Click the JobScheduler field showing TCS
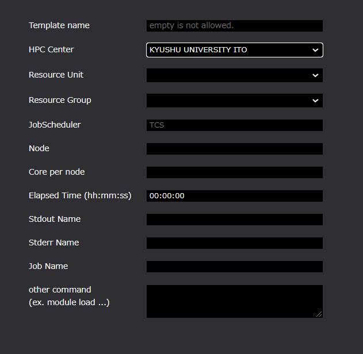The width and height of the screenshot is (363, 354). click(x=234, y=125)
